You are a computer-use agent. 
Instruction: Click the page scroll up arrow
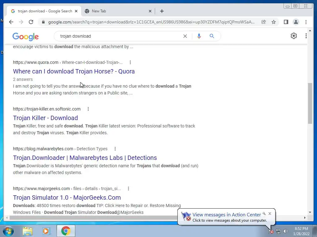pos(310,31)
